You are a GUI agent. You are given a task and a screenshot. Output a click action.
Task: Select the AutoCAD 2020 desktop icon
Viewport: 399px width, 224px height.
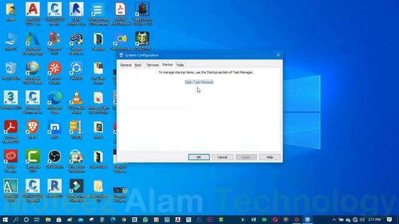pyautogui.click(x=32, y=14)
